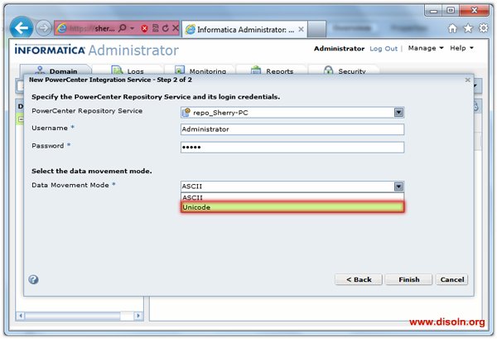This screenshot has width=497, height=339.
Task: Select Unicode option in dropdown list
Action: (x=292, y=207)
